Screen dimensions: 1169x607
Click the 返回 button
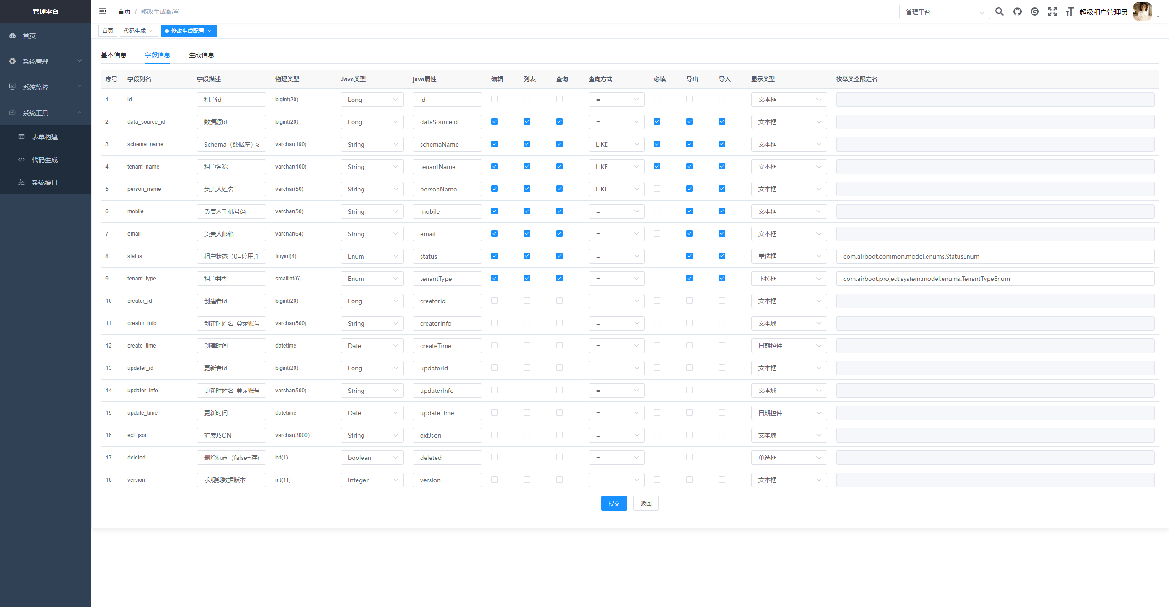click(x=646, y=503)
